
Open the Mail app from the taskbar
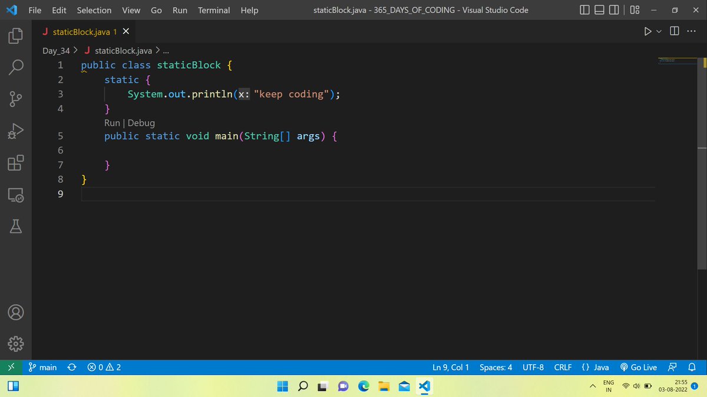coord(404,386)
